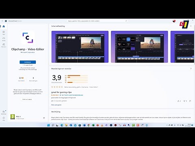This screenshot has height=146, width=195.
Task: Click the button below the short description
Action: point(27,99)
